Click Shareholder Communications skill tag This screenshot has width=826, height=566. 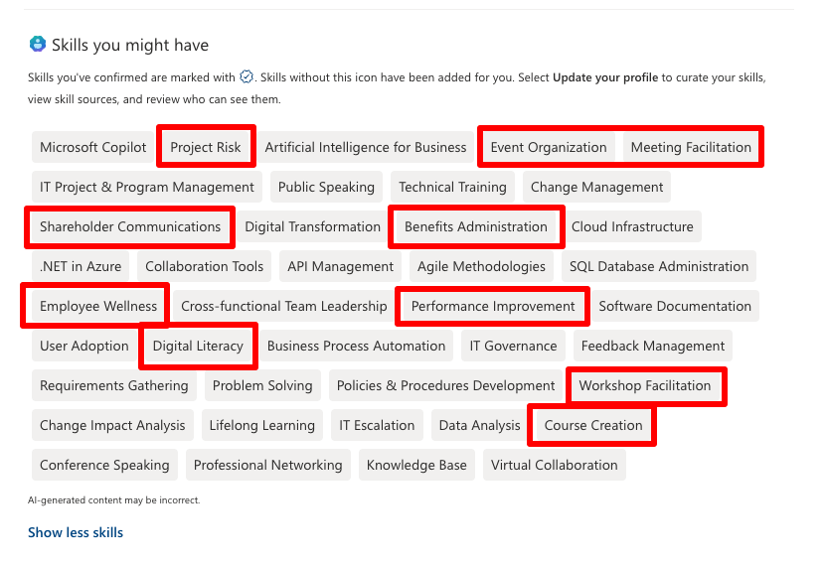130,226
